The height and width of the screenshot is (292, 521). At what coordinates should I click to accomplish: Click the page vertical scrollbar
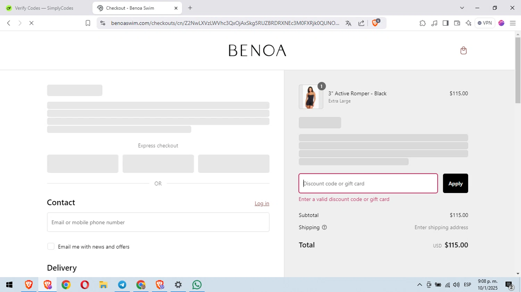(x=518, y=70)
